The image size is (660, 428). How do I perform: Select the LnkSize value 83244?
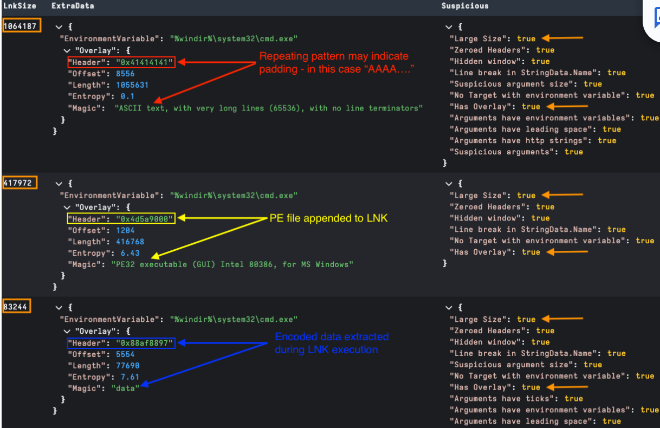tap(17, 307)
